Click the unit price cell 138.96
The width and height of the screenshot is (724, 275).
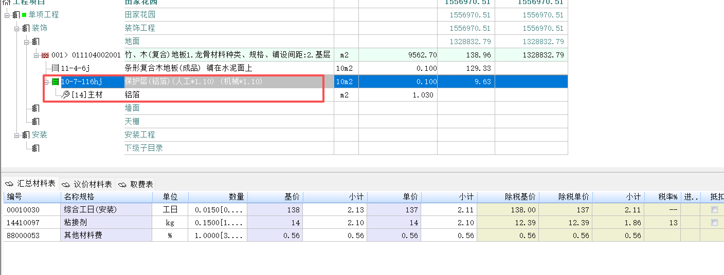click(x=466, y=55)
